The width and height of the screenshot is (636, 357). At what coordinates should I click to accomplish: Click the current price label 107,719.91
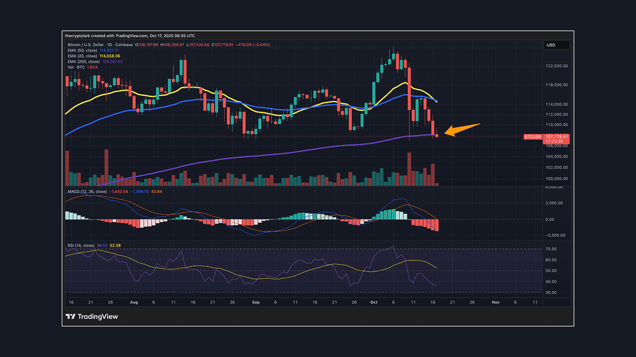pos(556,137)
